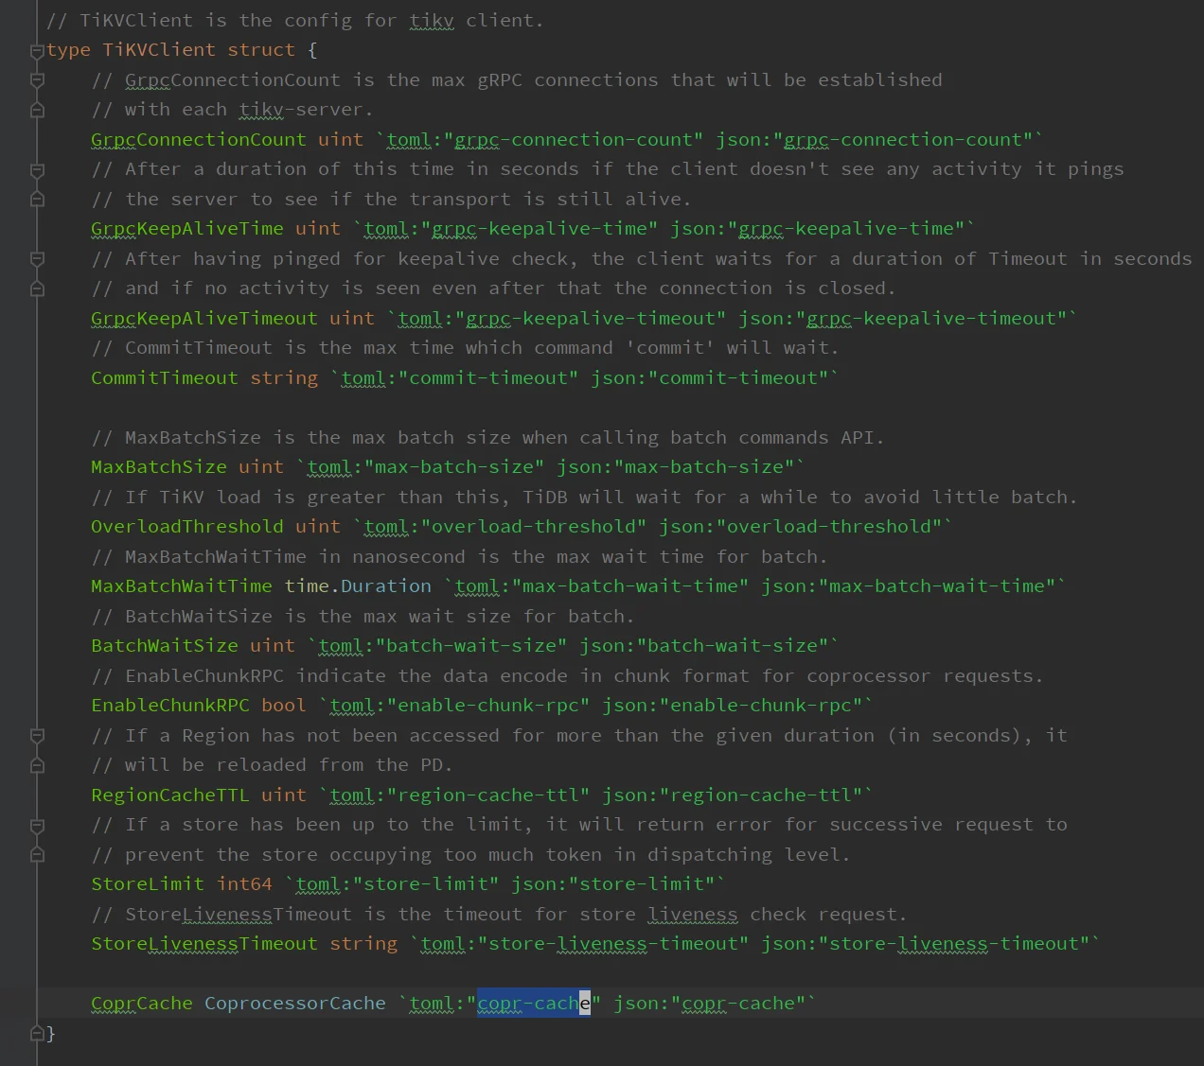Click fold end marker at 'and if no activity' comment

37,288
